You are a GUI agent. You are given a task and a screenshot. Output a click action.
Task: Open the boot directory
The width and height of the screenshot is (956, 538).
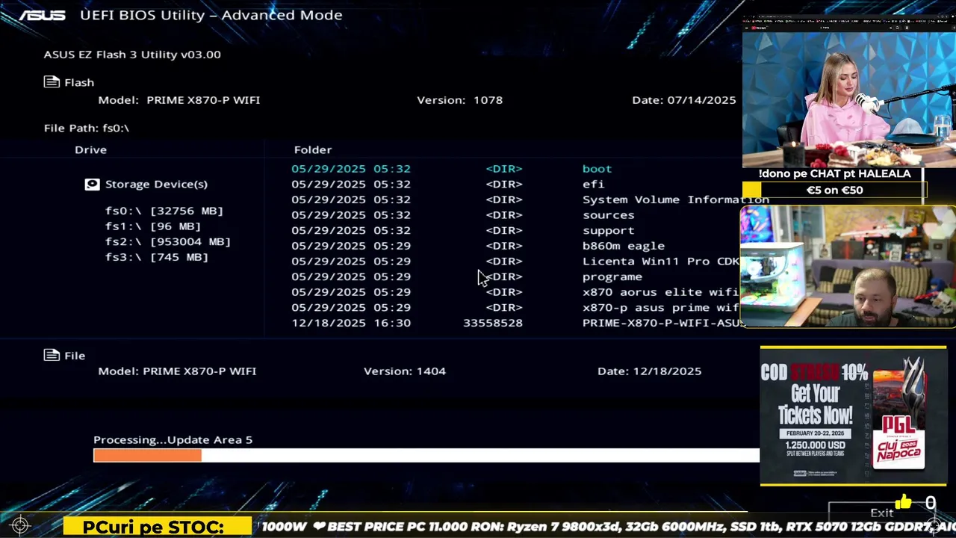[597, 169]
